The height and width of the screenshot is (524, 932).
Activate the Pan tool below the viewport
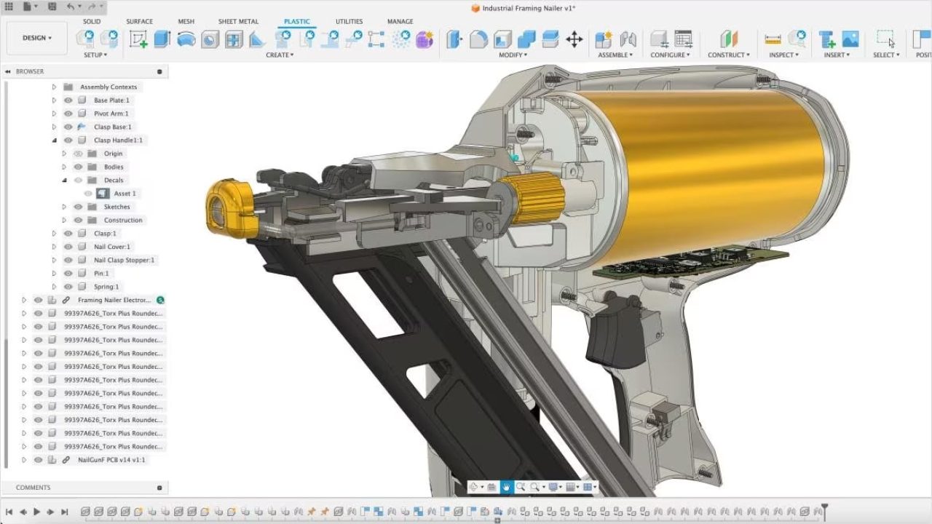[x=507, y=487]
